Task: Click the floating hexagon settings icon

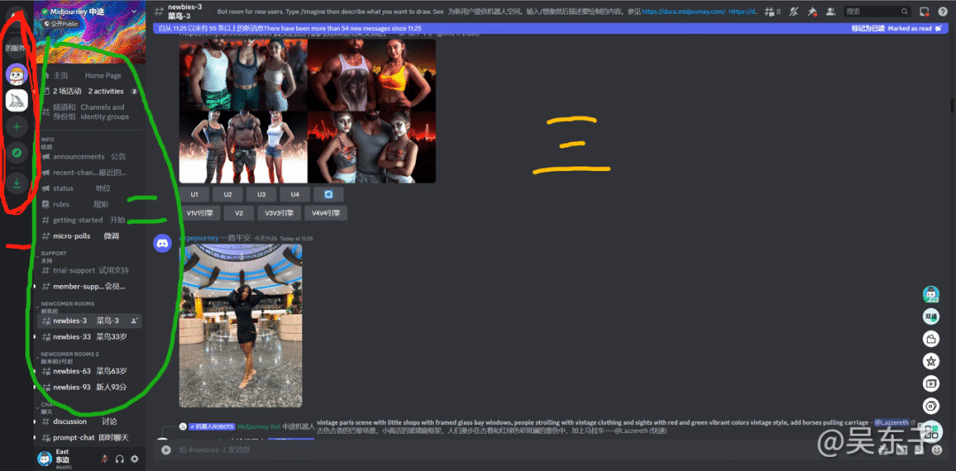Action: [931, 405]
